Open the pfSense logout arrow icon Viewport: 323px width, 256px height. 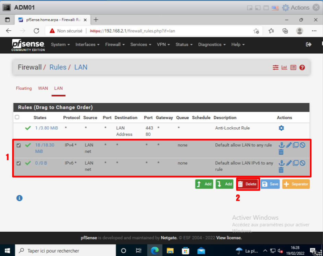tap(309, 44)
